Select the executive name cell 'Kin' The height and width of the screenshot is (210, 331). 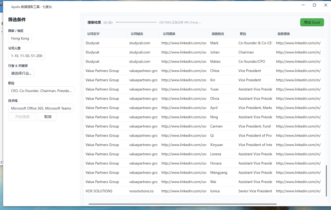(x=222, y=80)
